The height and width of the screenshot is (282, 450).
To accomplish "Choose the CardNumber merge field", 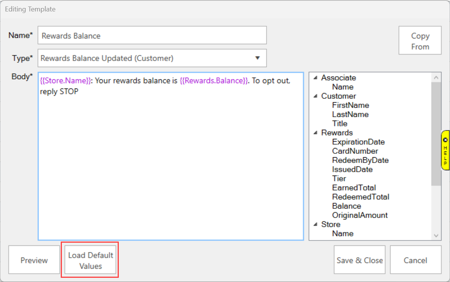I will pos(355,151).
